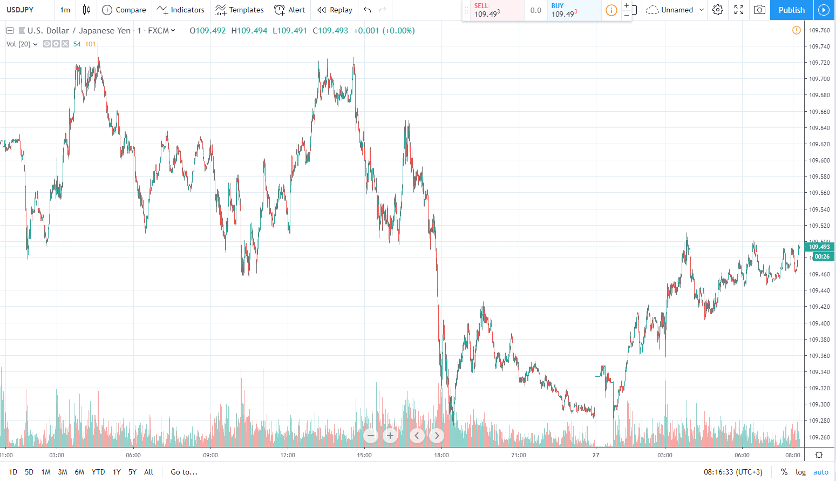
Task: Click the Compare symbols button
Action: point(124,10)
